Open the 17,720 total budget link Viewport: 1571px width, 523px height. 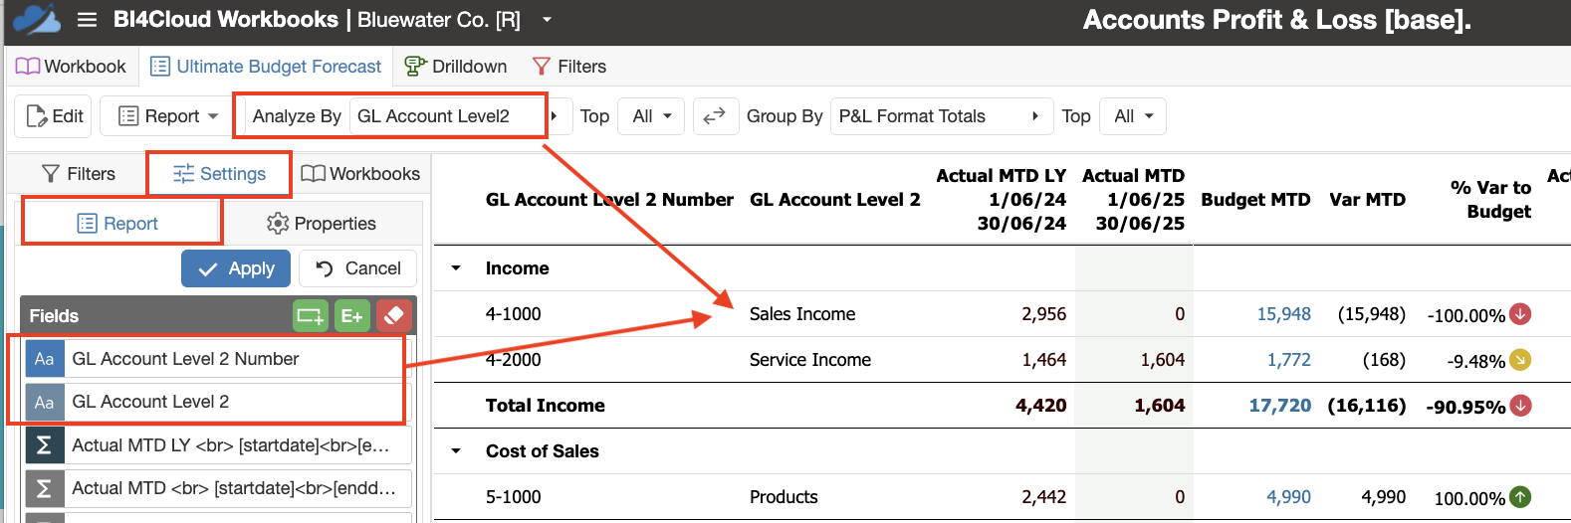(1280, 406)
